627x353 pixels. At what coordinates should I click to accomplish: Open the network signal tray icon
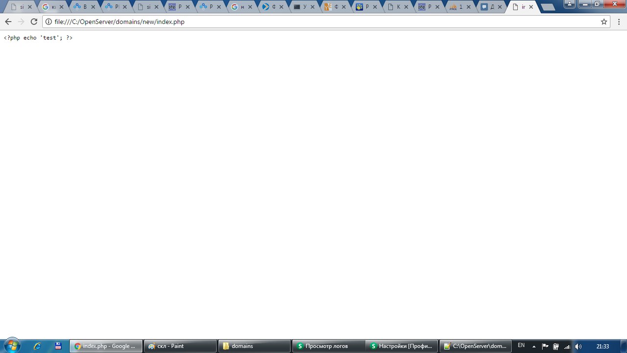(567, 346)
